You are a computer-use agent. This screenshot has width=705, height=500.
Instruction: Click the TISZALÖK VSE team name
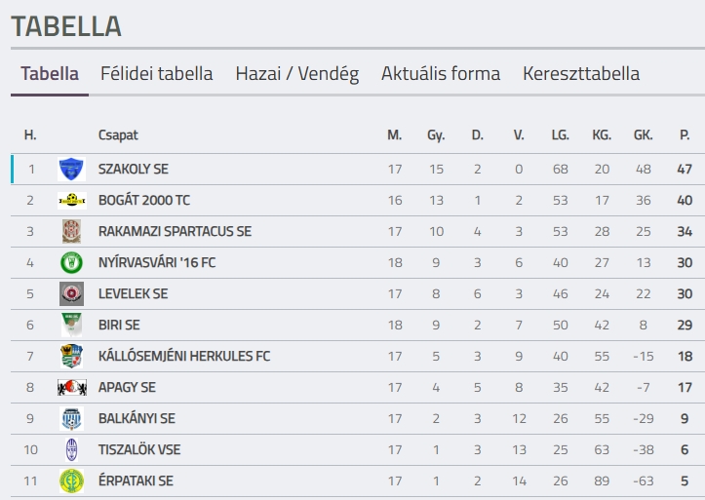click(x=139, y=449)
